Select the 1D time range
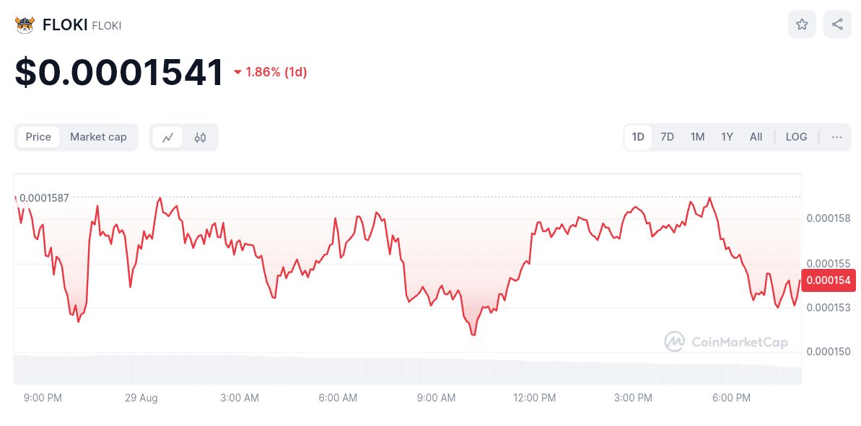The height and width of the screenshot is (426, 861). (x=638, y=137)
